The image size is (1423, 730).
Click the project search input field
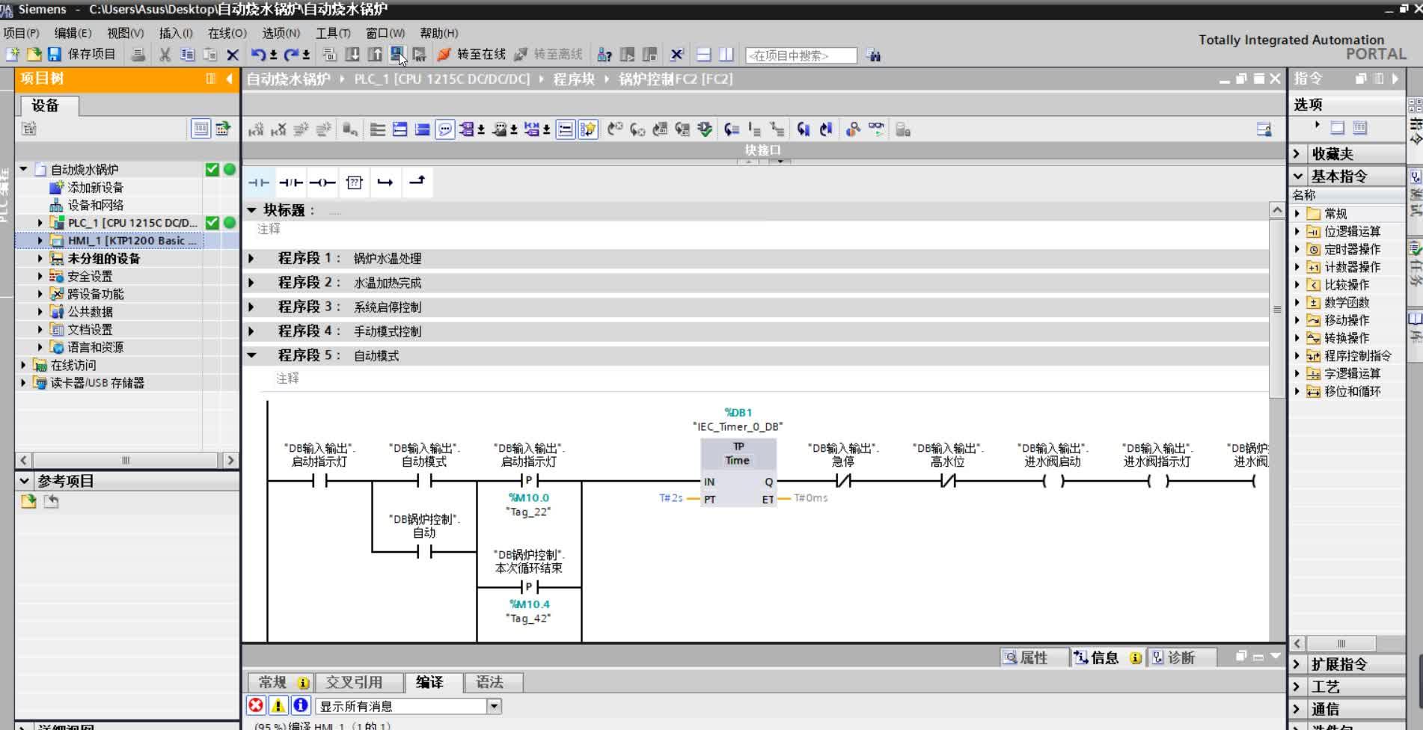pyautogui.click(x=801, y=55)
